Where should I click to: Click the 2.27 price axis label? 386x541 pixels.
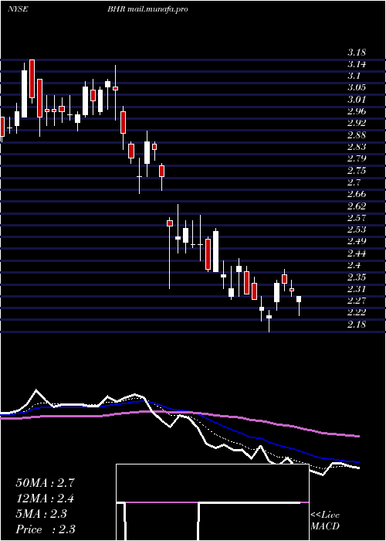[357, 301]
